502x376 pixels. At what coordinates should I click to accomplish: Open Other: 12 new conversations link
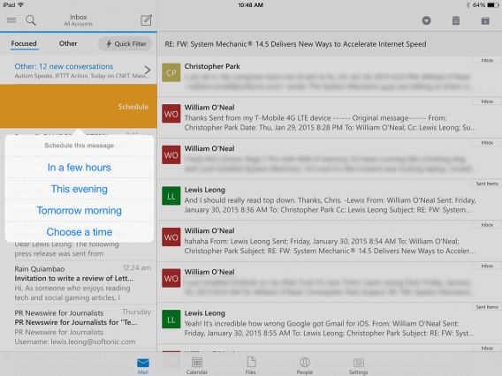pos(64,66)
